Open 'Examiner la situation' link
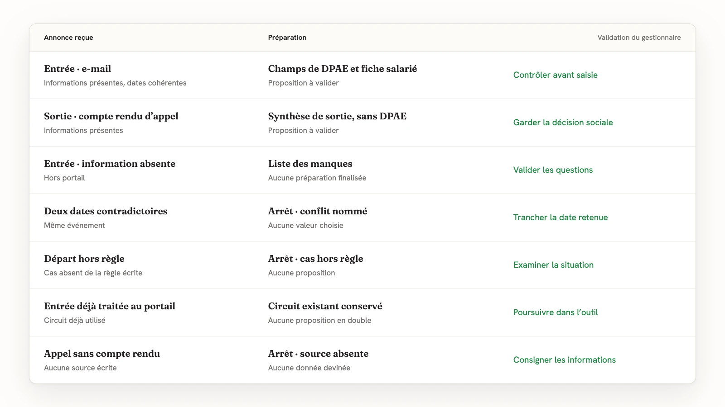Viewport: 725px width, 407px height. coord(553,265)
